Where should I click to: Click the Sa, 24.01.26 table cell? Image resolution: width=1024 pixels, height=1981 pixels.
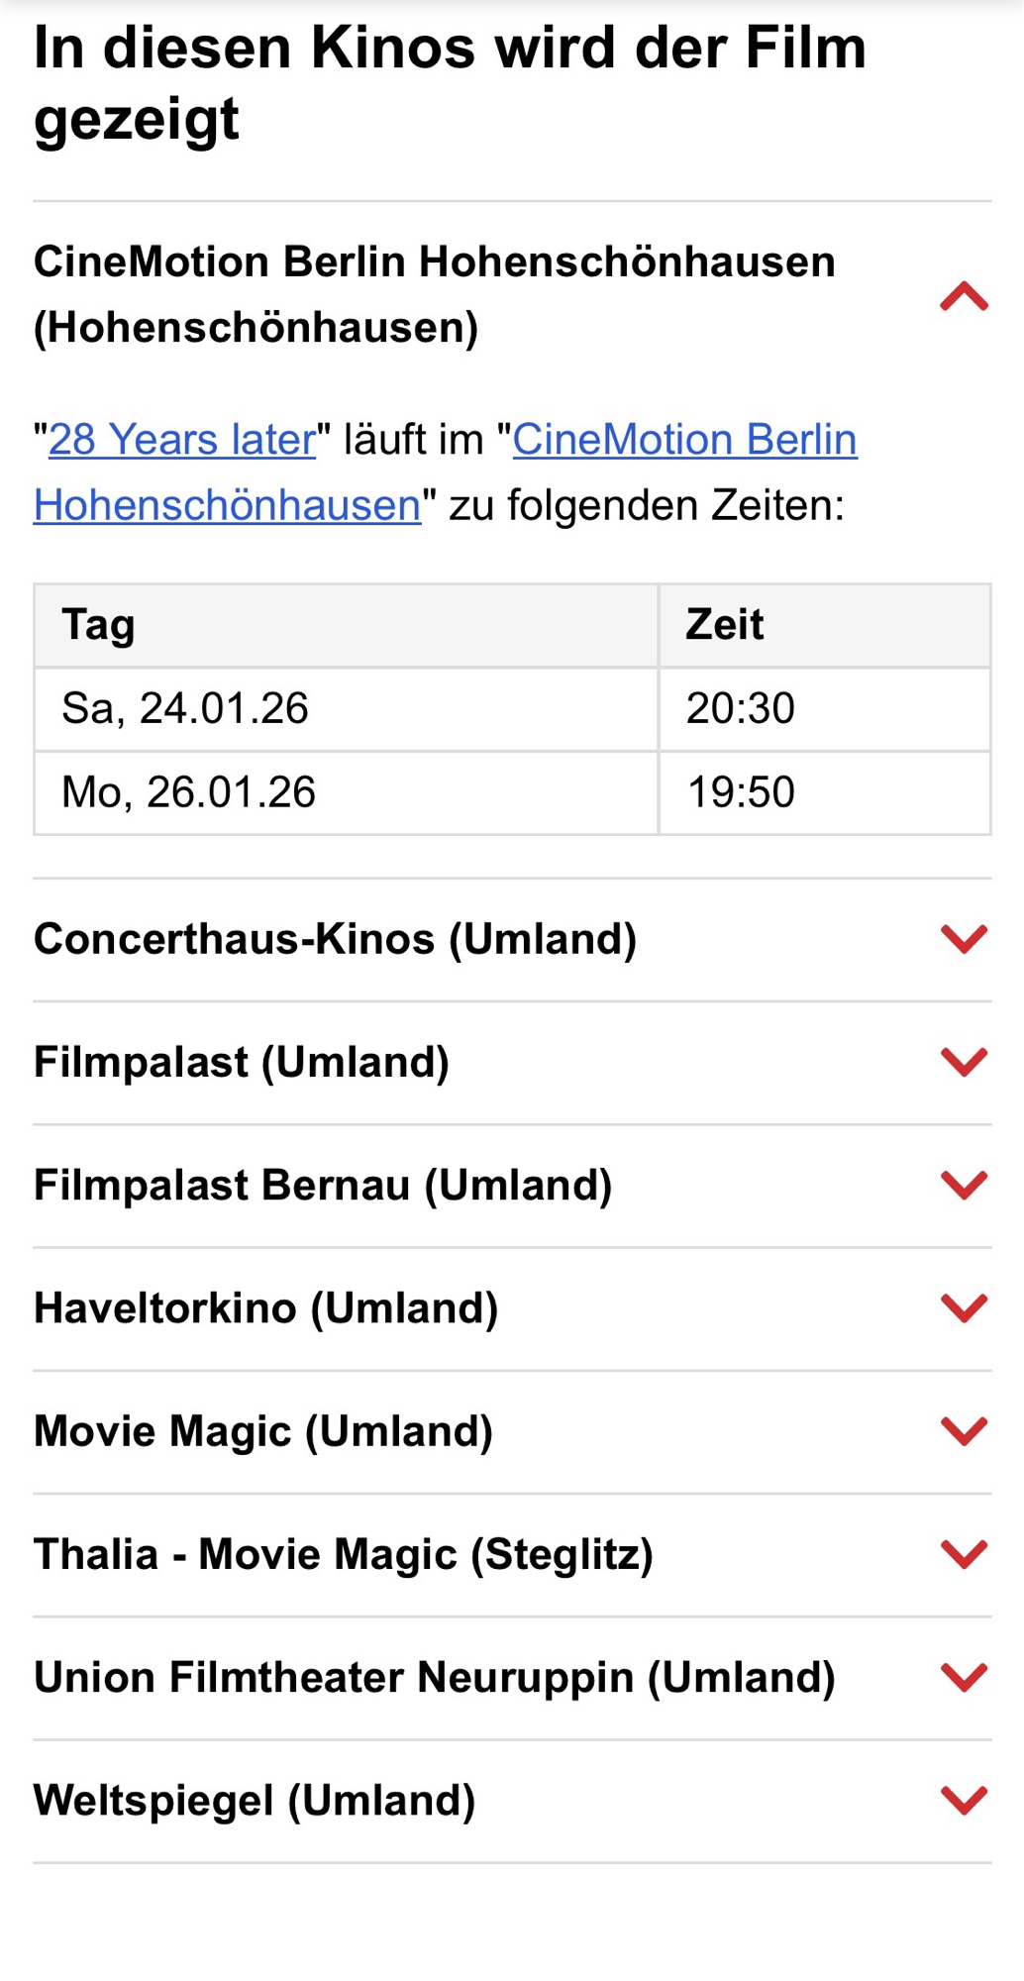click(x=185, y=708)
